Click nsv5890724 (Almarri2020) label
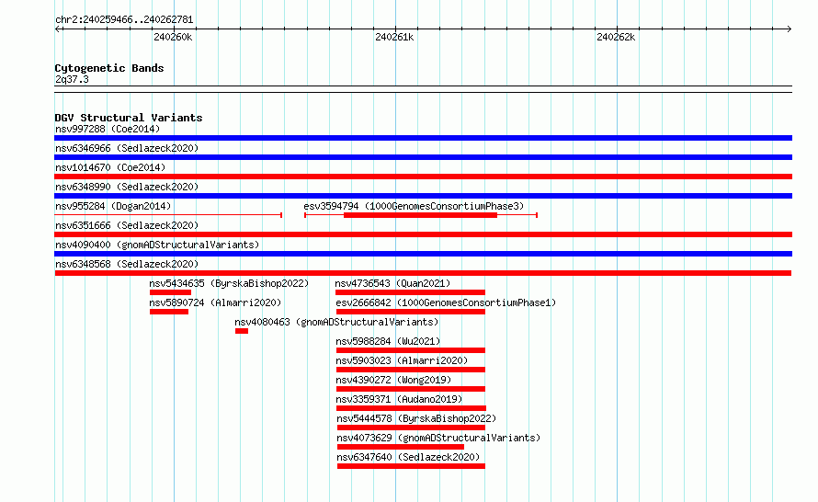 tap(215, 302)
